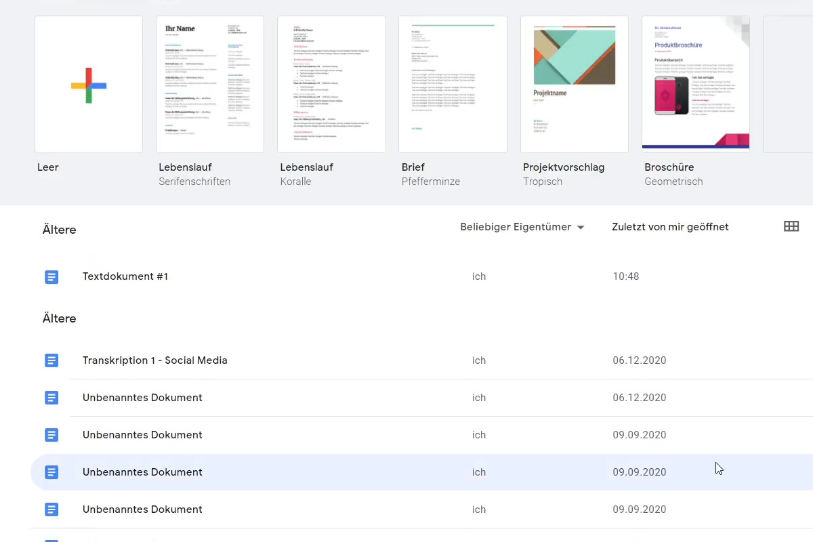Click the Pfefferminze subtitle text
This screenshot has height=542, width=813.
(431, 182)
